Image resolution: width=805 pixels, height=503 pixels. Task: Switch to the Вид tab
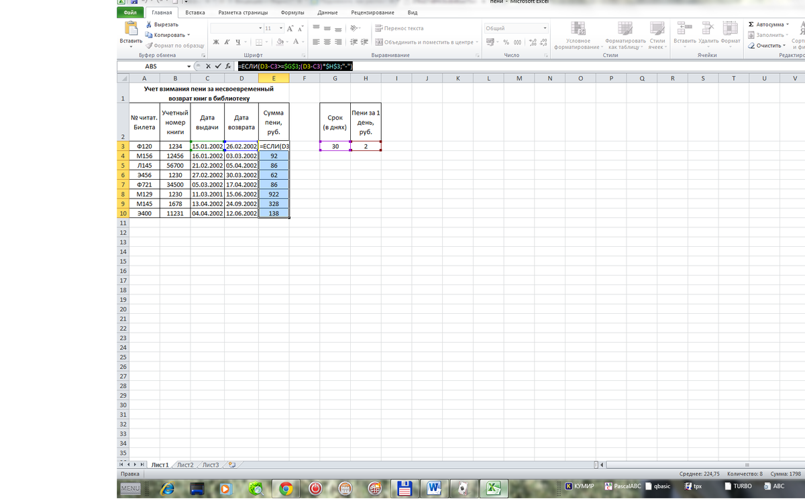413,12
